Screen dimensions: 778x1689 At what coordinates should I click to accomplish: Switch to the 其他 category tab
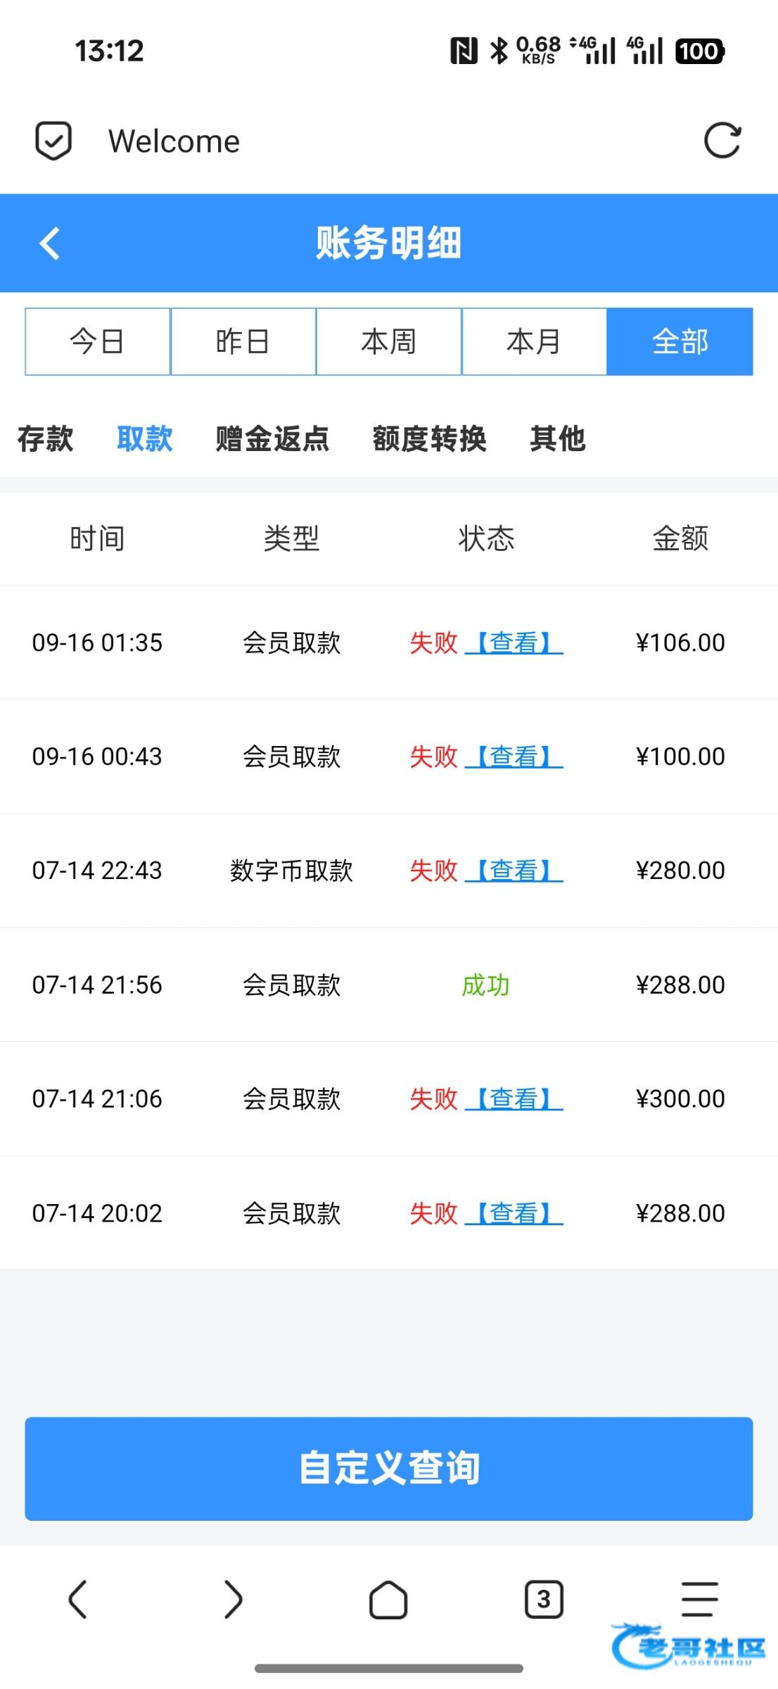pos(558,438)
